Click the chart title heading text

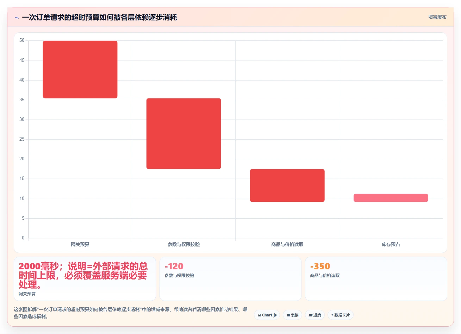pos(99,17)
